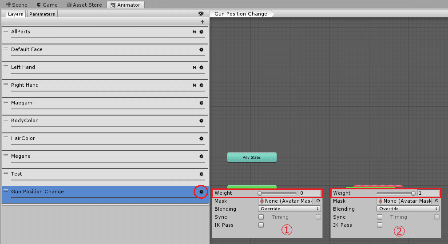Grab the drag handle of Test layer
Screen dimensions: 448x244
click(6, 173)
